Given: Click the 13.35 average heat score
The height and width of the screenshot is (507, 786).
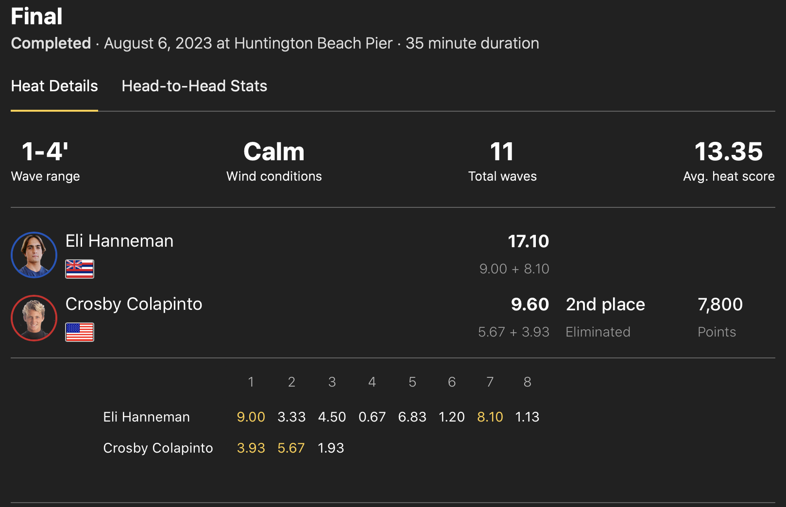Looking at the screenshot, I should click(728, 152).
